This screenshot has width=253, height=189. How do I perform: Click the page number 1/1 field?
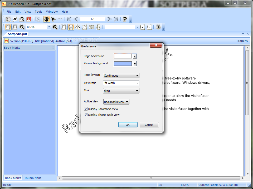pos(93,19)
